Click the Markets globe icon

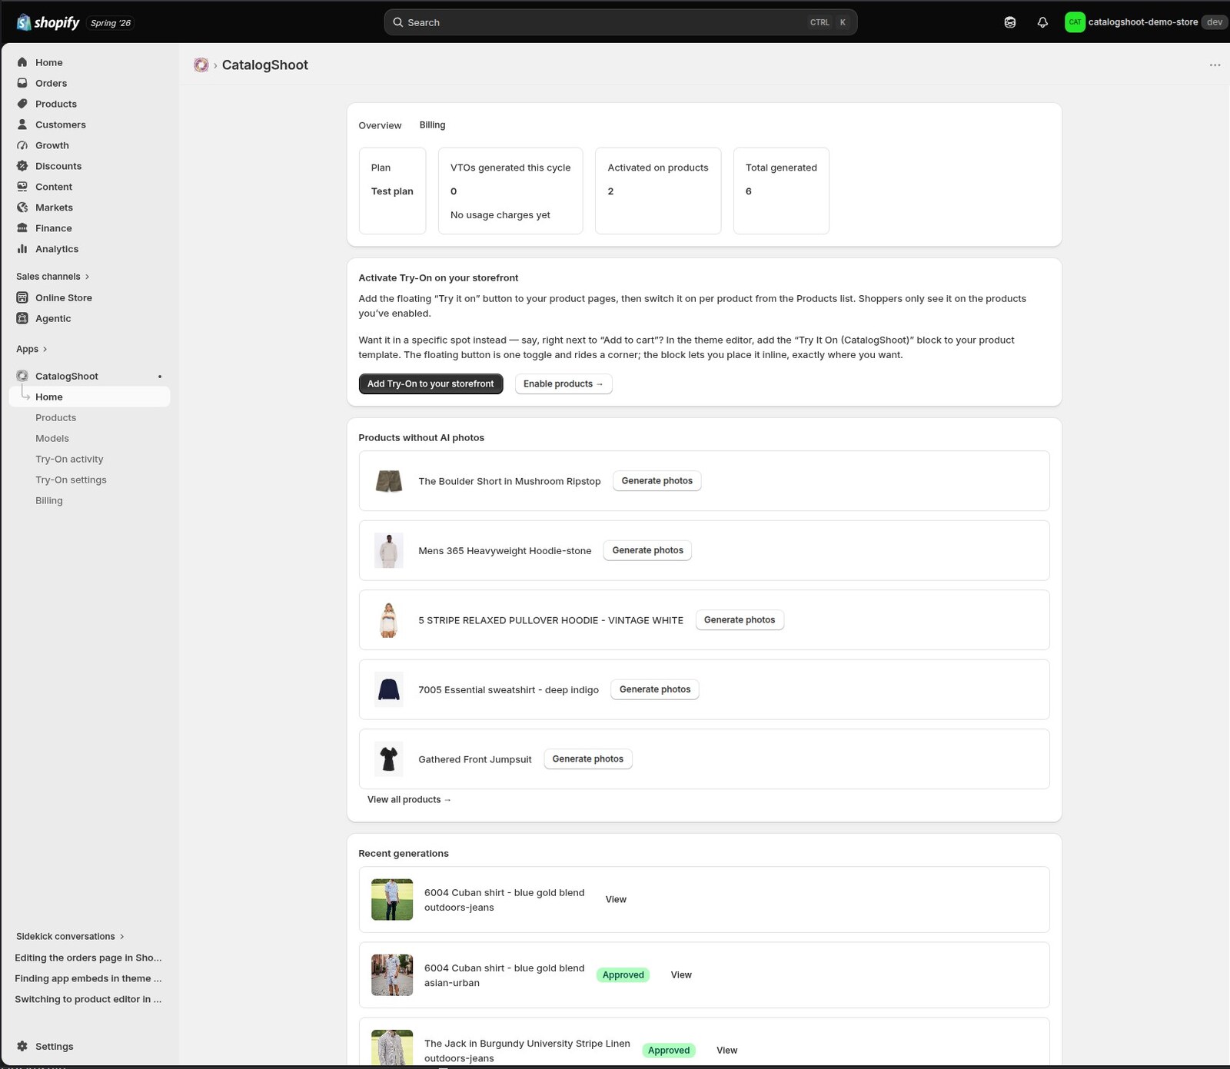coord(22,207)
